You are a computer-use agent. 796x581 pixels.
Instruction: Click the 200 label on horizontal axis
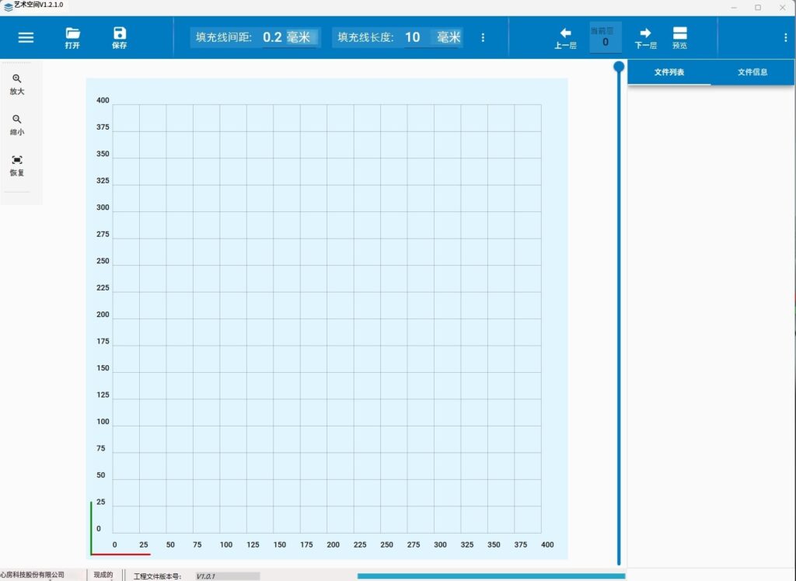click(x=333, y=544)
